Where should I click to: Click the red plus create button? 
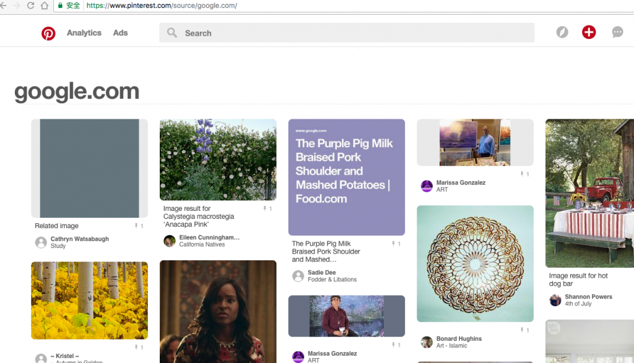tap(589, 32)
